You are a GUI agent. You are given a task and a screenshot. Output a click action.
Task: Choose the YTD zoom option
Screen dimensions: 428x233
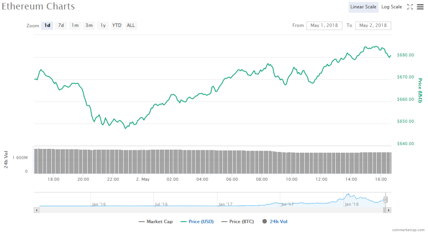pos(117,26)
